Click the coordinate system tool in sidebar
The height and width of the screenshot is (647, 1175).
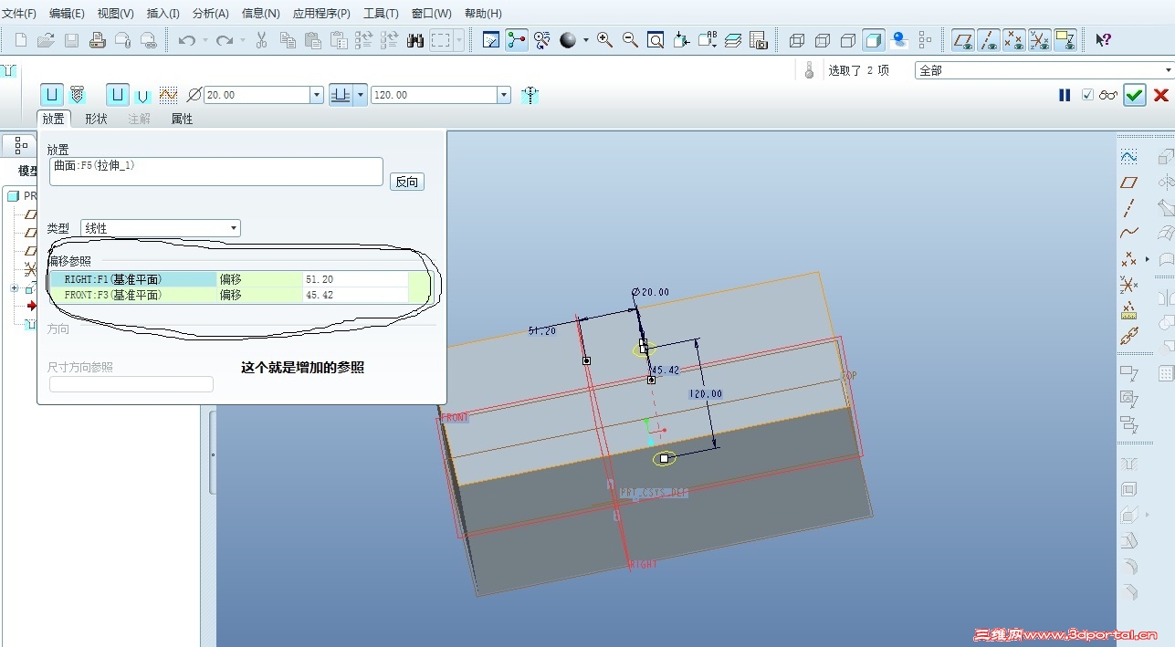pyautogui.click(x=1129, y=285)
